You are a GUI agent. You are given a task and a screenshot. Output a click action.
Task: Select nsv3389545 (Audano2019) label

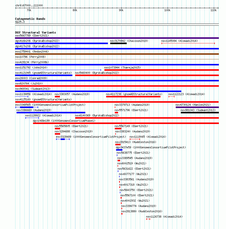click(x=135, y=158)
